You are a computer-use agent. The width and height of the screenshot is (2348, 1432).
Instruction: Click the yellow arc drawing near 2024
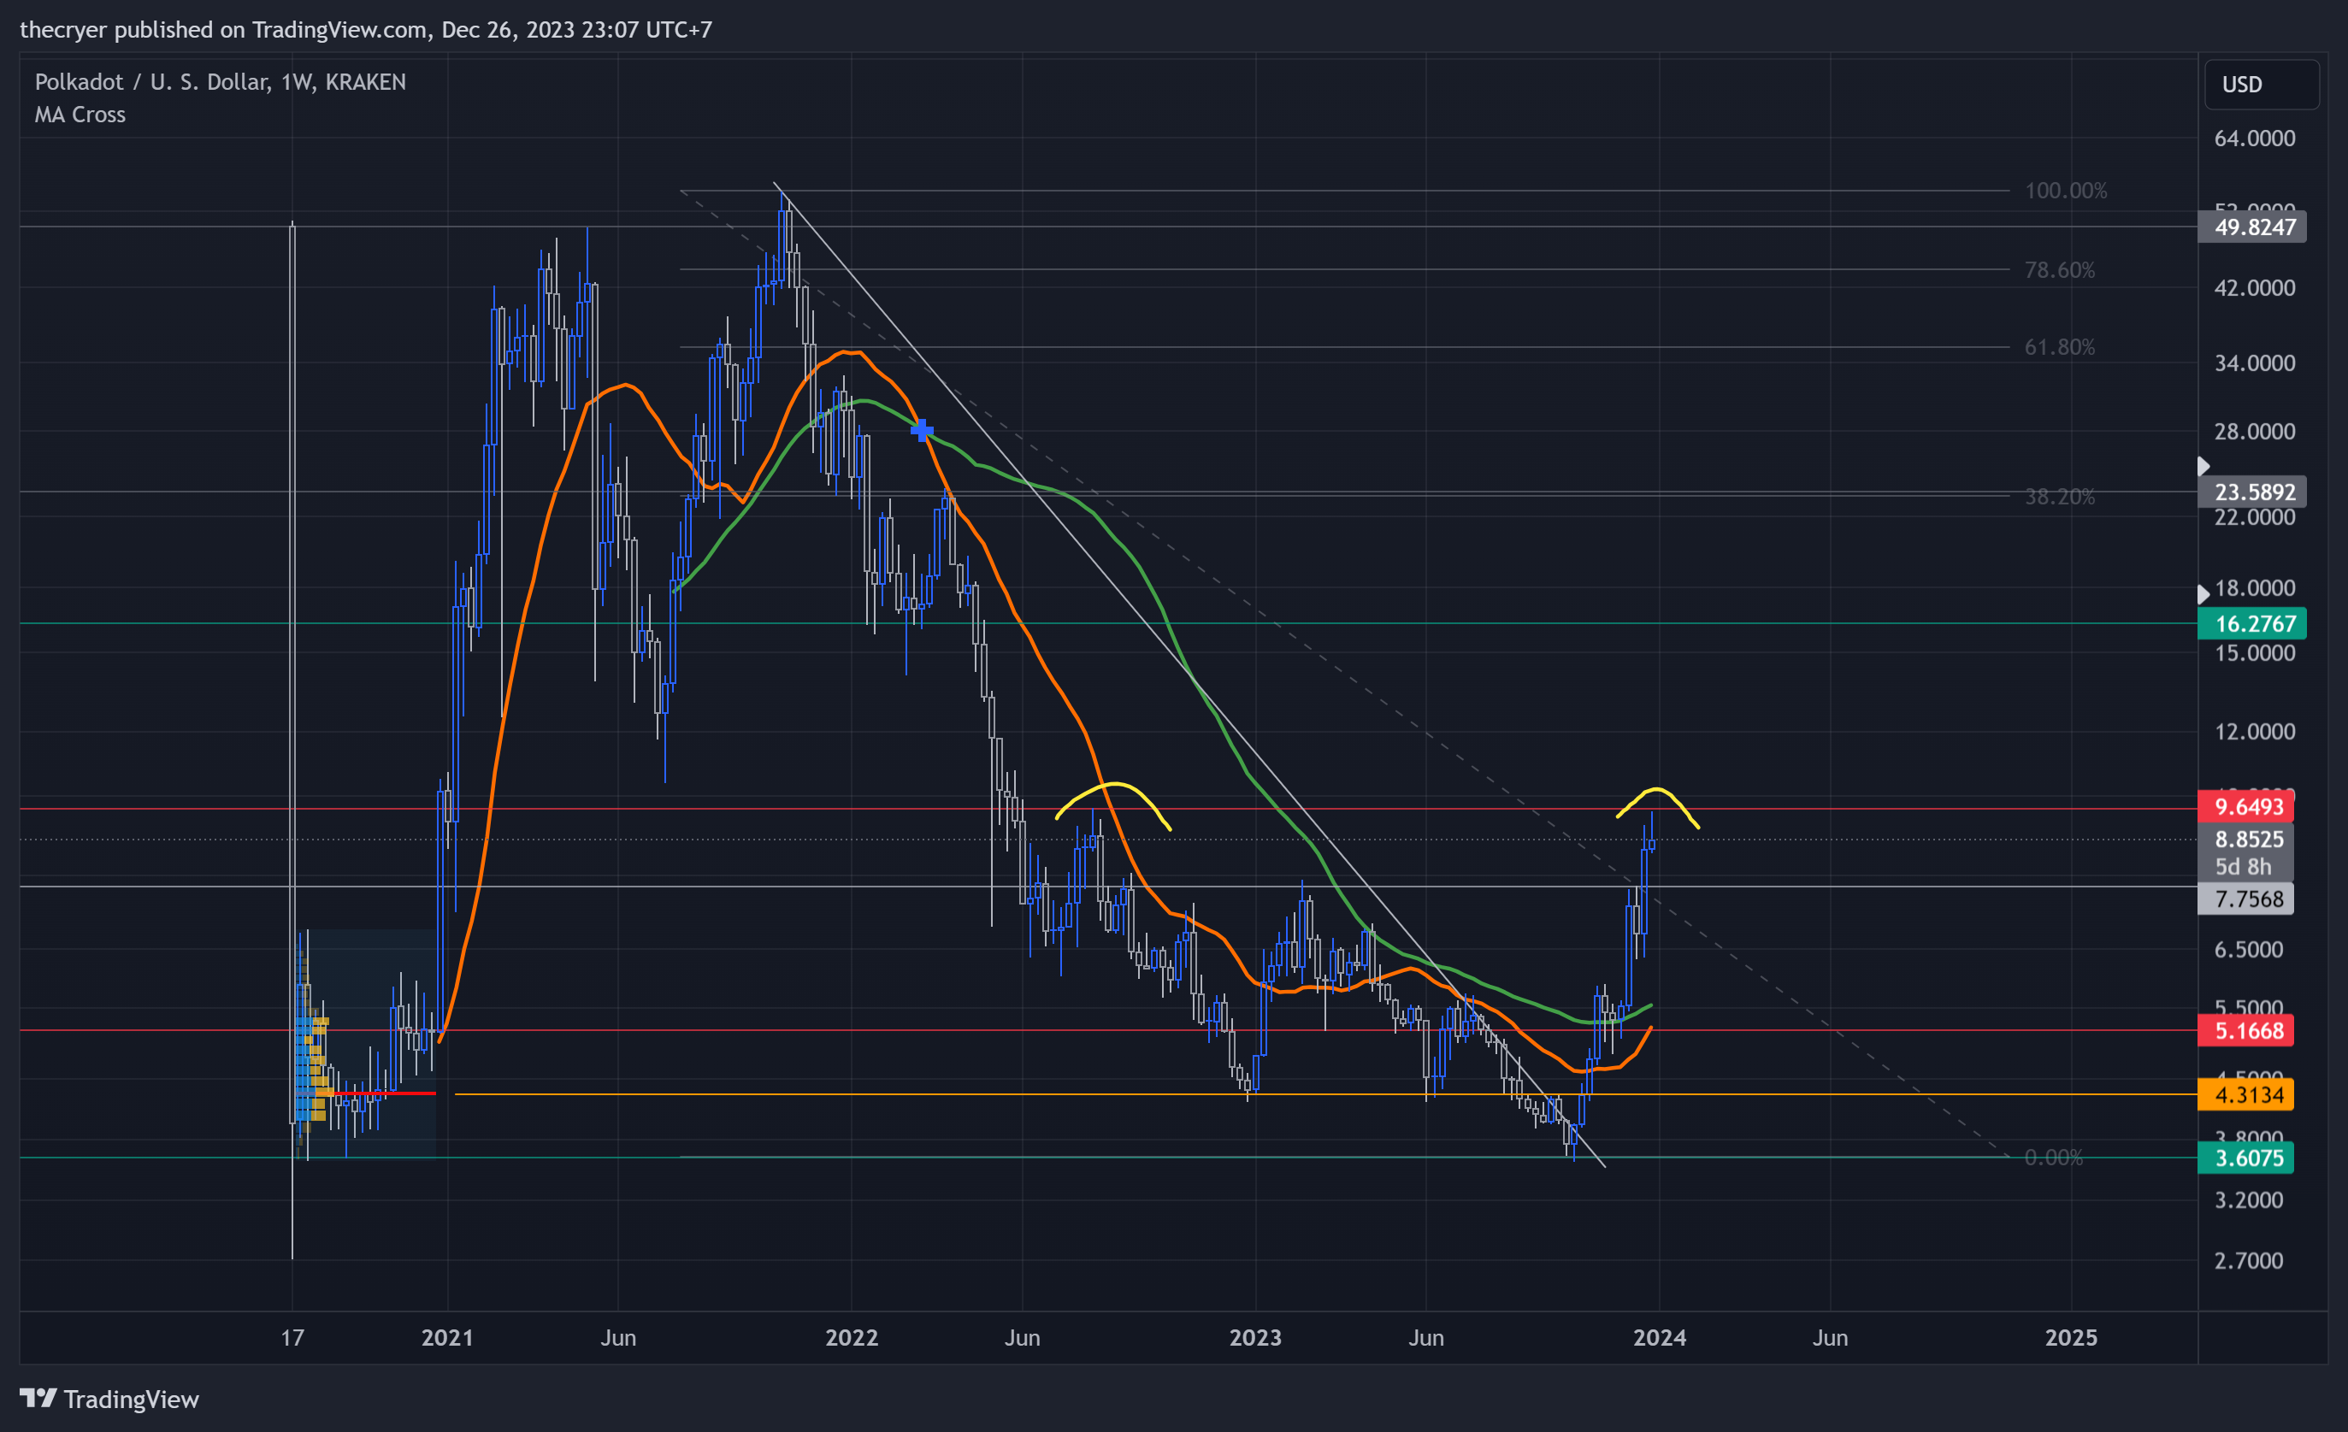pyautogui.click(x=1658, y=789)
